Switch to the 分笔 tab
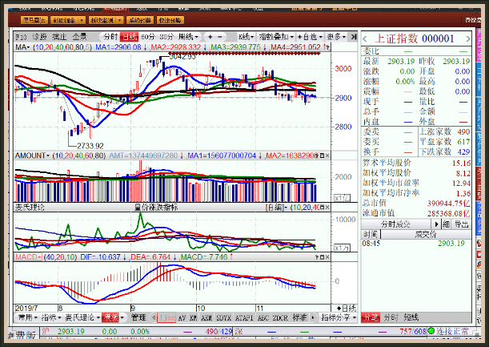 tap(371, 317)
